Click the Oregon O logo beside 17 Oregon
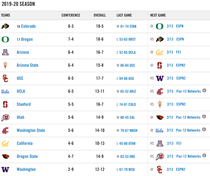 tap(5, 39)
